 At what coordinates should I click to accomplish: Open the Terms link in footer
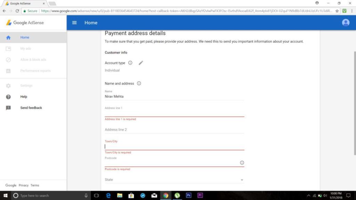pyautogui.click(x=35, y=185)
